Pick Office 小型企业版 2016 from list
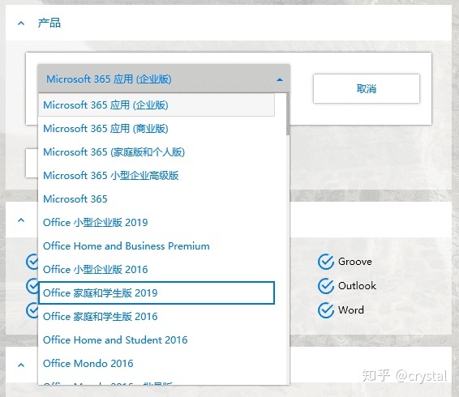459x397 pixels. tap(157, 269)
